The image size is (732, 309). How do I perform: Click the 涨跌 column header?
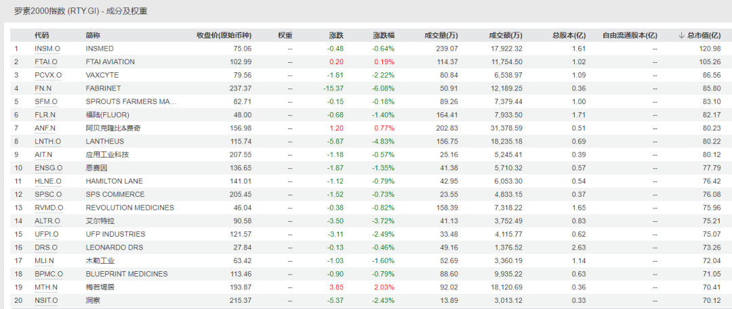point(336,35)
